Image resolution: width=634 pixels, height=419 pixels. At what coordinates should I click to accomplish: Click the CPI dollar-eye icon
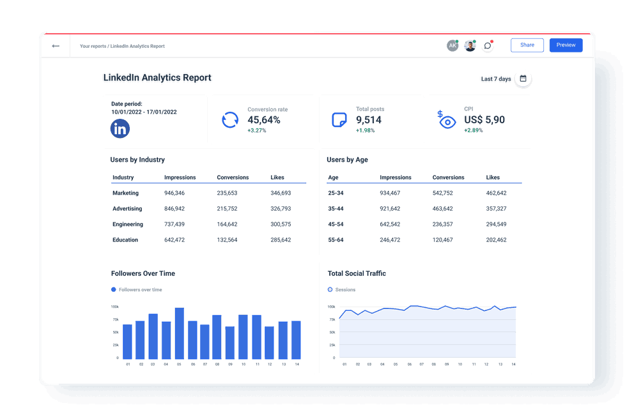(446, 120)
